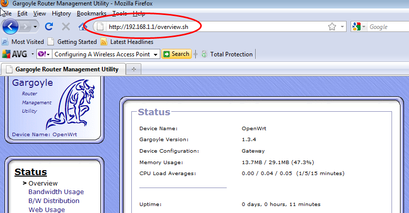Click the Uptime value text
The width and height of the screenshot is (409, 213).
pos(281,205)
